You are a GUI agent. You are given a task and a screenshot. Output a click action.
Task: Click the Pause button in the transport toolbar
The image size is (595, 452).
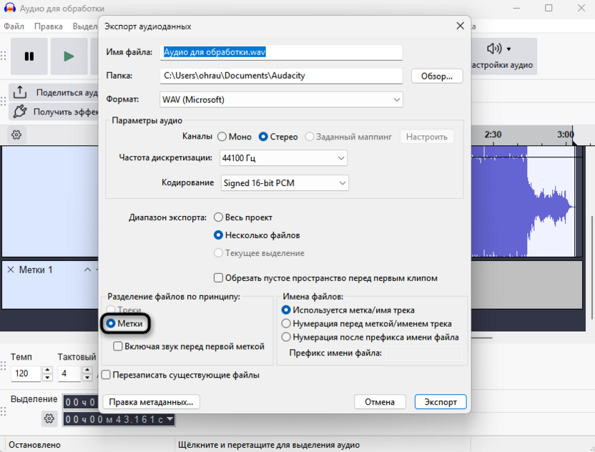coord(29,56)
